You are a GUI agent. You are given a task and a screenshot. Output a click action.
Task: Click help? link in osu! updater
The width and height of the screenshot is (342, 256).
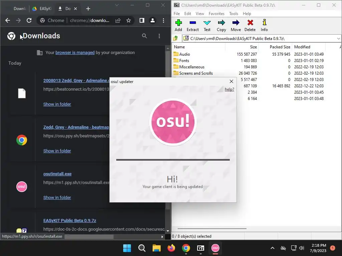coord(229,89)
